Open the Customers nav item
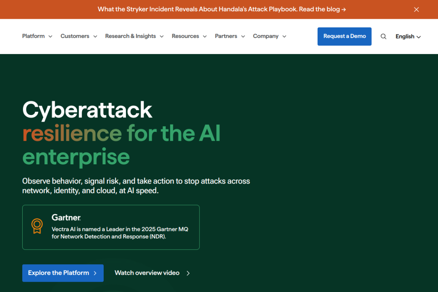The height and width of the screenshot is (292, 438). pos(75,36)
